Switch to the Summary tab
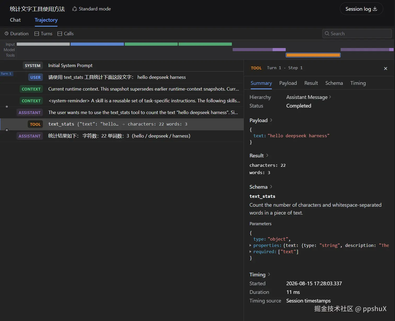Image resolution: width=395 pixels, height=321 pixels. pyautogui.click(x=261, y=83)
